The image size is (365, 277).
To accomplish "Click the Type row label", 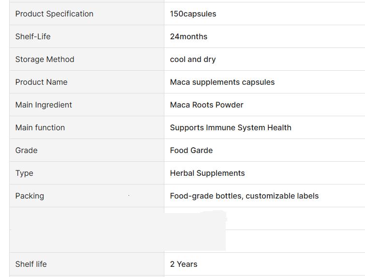I will coord(24,173).
